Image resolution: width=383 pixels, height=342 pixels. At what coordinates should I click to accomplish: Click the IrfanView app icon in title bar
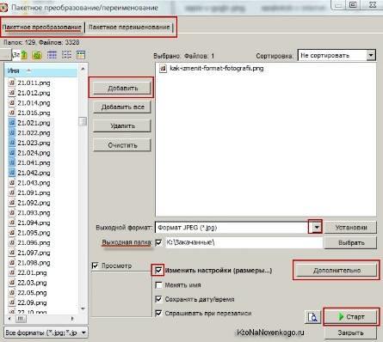[x=3, y=7]
